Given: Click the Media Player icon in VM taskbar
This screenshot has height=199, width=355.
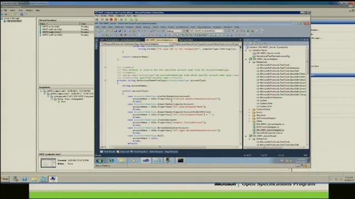Looking at the screenshot, I should (134, 161).
